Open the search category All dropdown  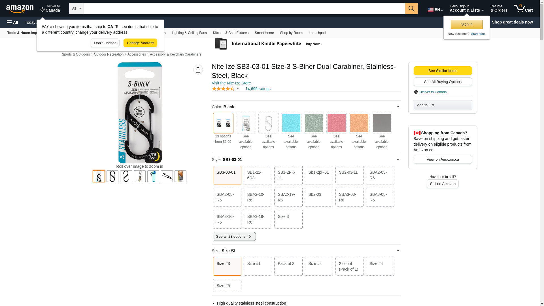pos(76,8)
